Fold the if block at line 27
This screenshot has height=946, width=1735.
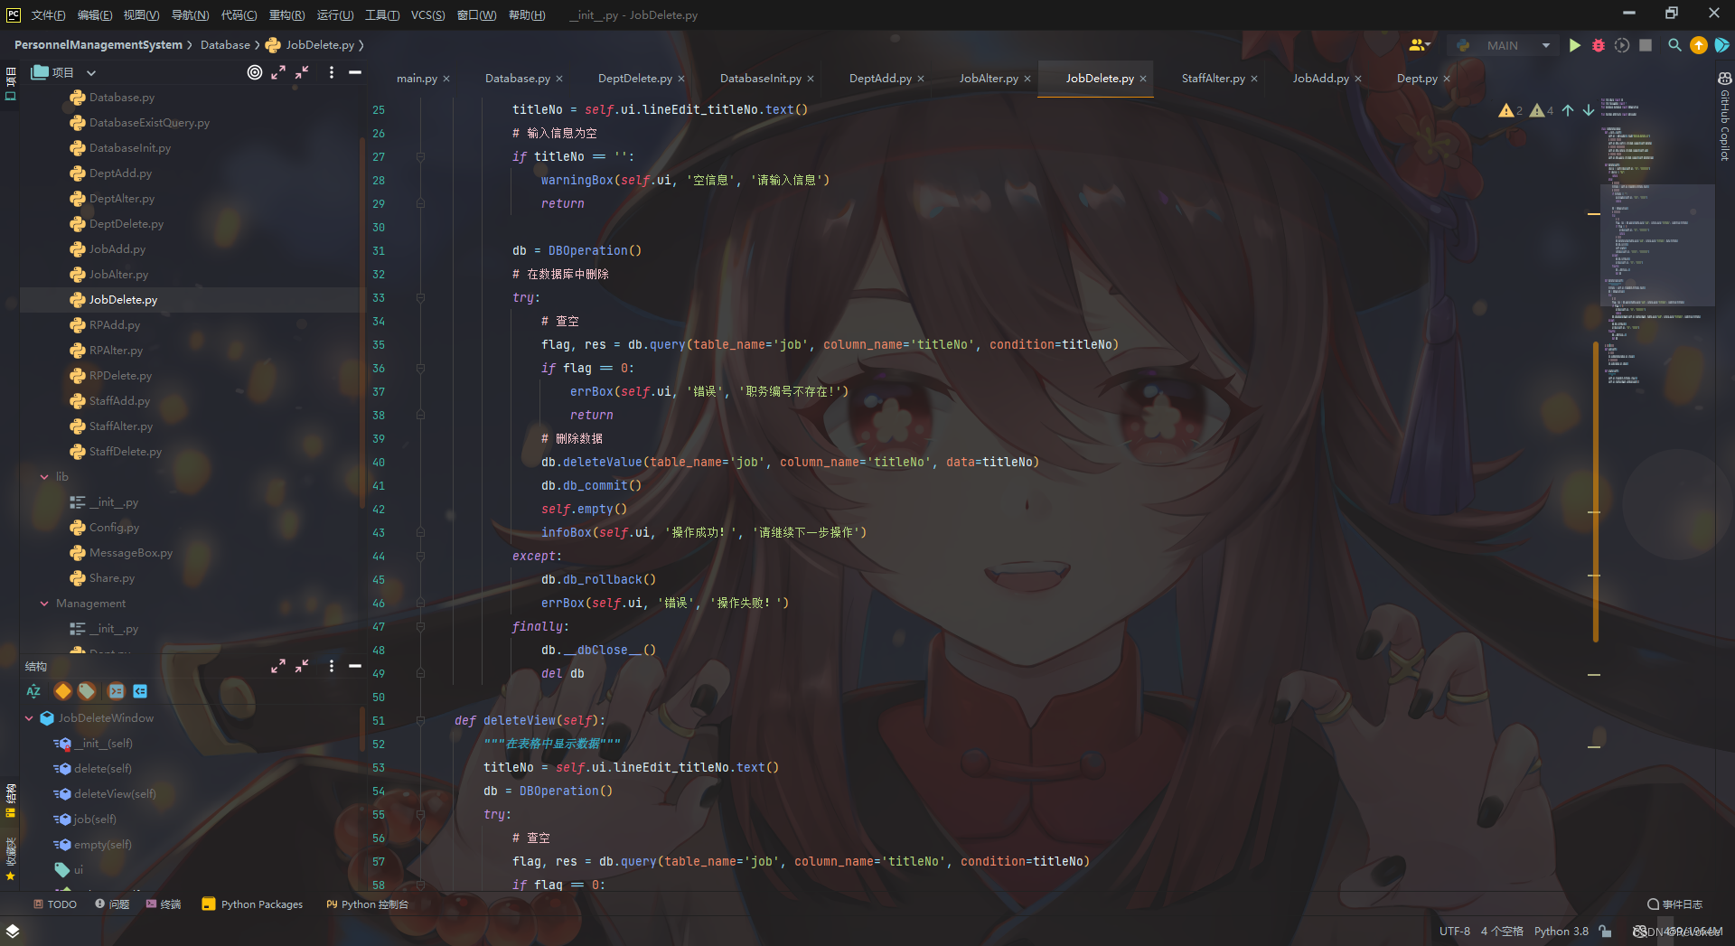pyautogui.click(x=421, y=156)
